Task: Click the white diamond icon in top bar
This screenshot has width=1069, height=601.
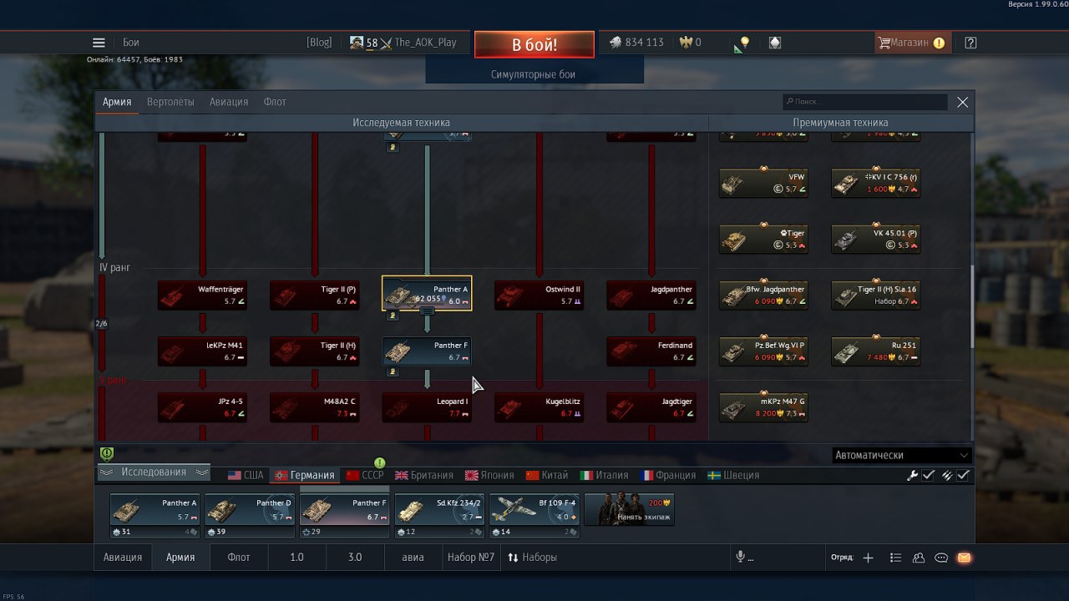Action: (775, 43)
